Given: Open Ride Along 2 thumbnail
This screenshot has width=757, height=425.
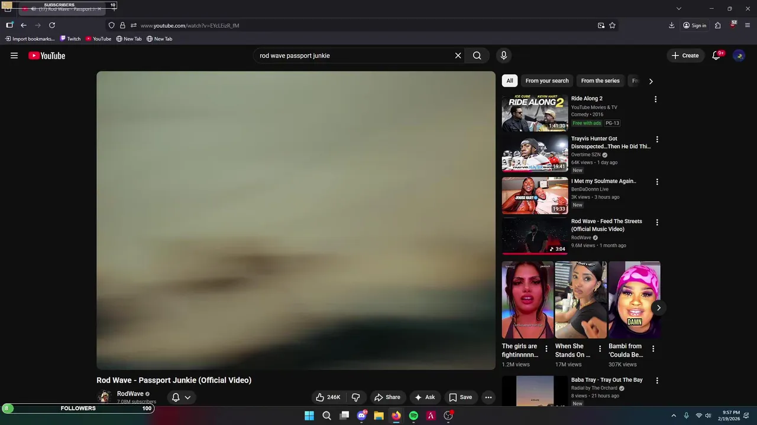Looking at the screenshot, I should (535, 113).
